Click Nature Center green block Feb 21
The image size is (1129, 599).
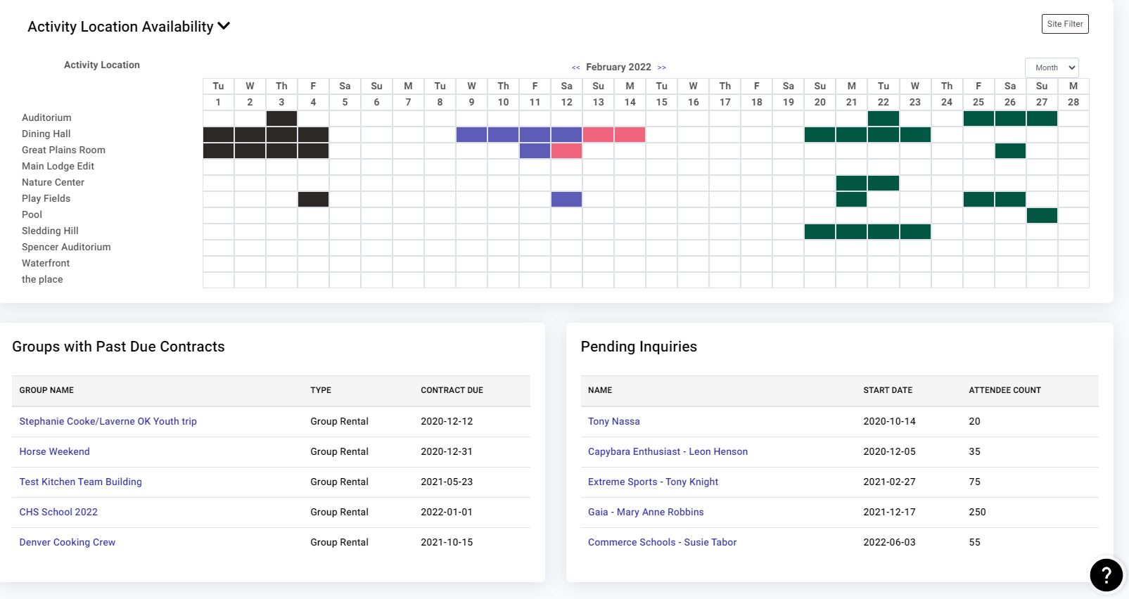point(852,183)
